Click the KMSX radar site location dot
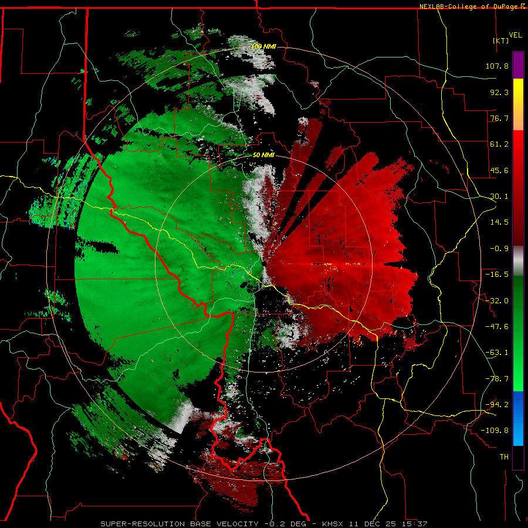 click(264, 263)
